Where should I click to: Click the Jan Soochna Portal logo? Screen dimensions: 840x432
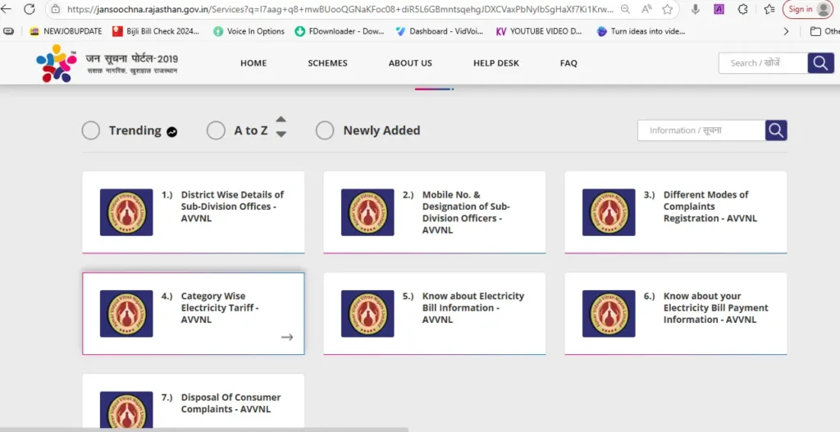(x=107, y=63)
